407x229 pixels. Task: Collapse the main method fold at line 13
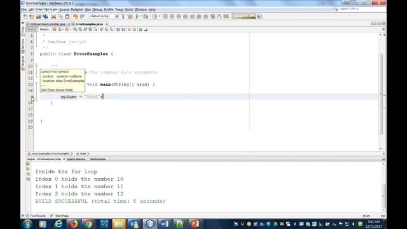point(36,83)
